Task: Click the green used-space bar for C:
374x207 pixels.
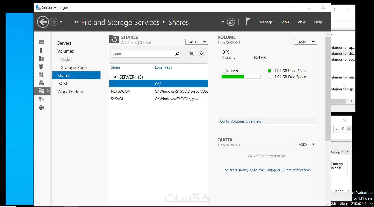Action: pos(233,77)
